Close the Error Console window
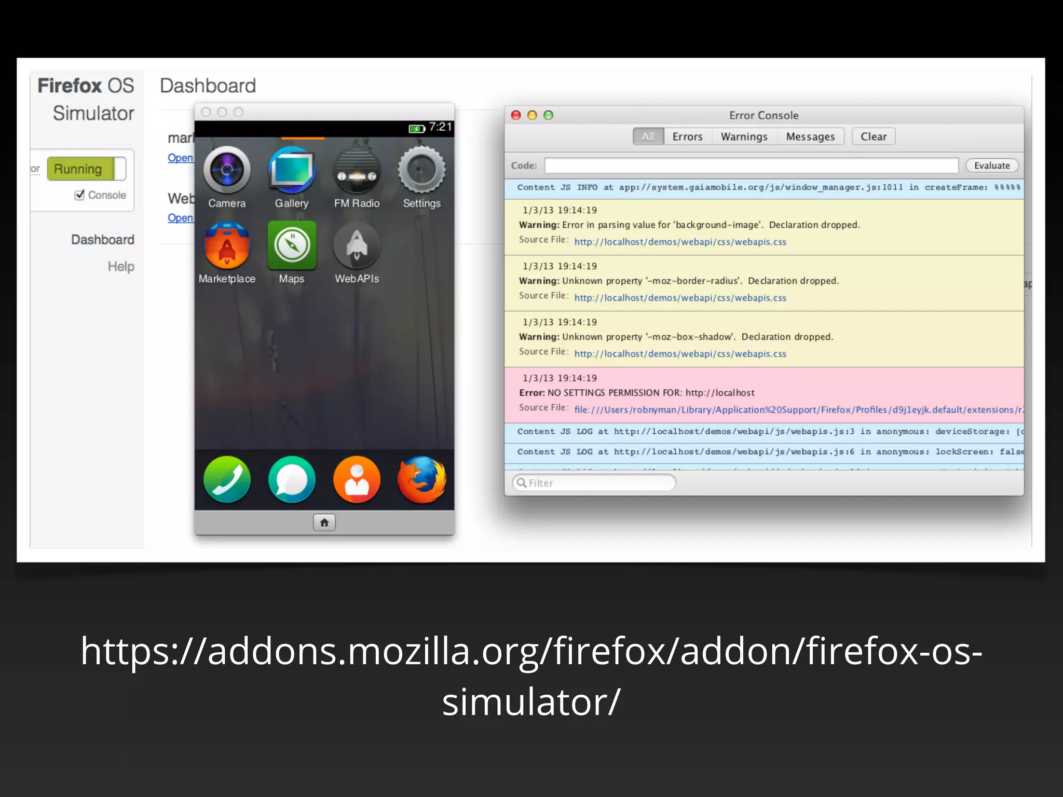The height and width of the screenshot is (797, 1063). coord(516,115)
